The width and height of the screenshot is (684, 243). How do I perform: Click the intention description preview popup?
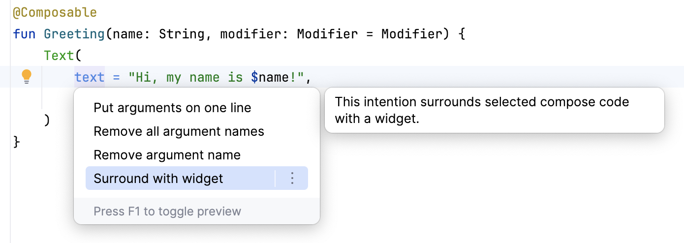click(494, 110)
